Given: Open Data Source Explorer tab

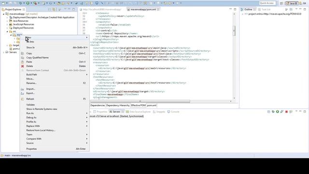Looking at the screenshot, I should (138, 112).
